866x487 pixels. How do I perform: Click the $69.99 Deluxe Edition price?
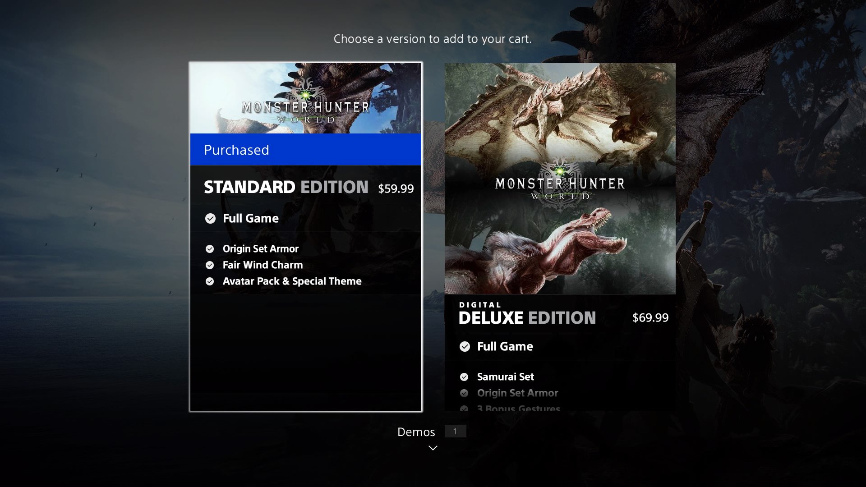pyautogui.click(x=650, y=317)
